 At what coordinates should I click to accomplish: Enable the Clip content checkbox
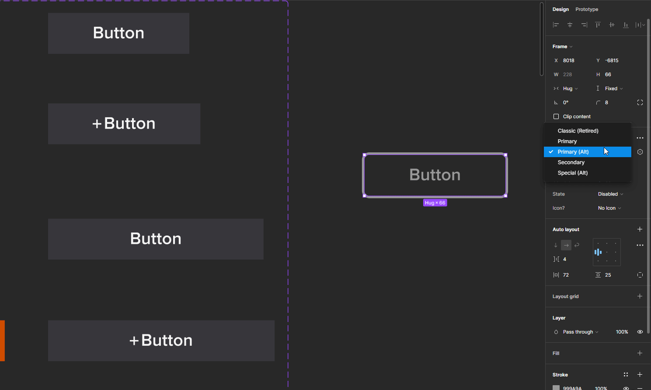pos(556,116)
